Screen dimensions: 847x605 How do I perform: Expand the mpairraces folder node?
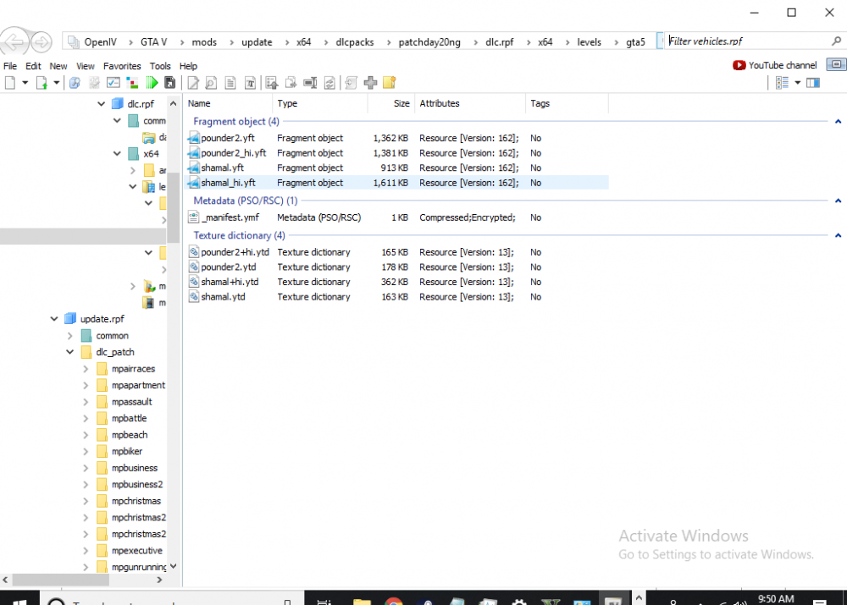(86, 369)
